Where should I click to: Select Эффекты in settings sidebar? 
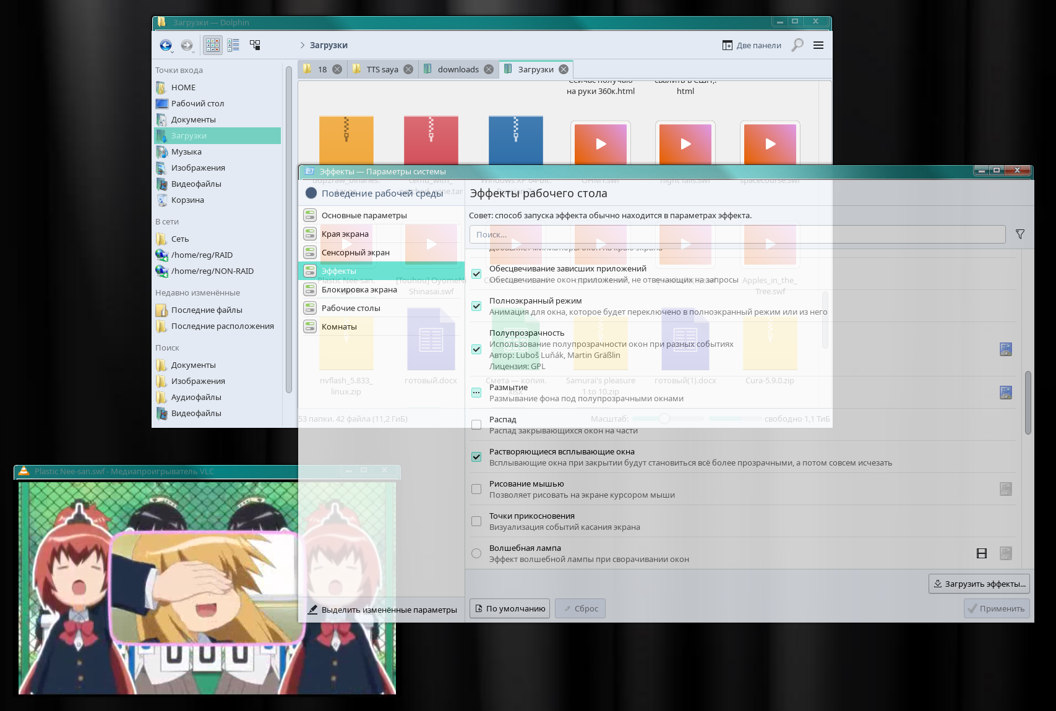tap(382, 271)
